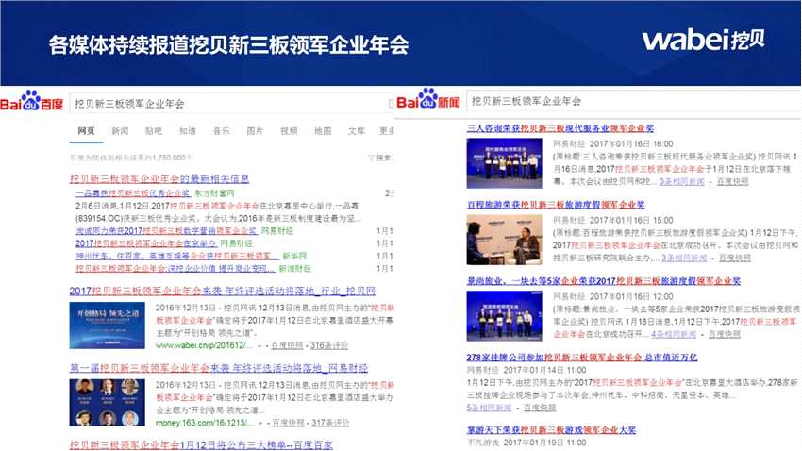The image size is (802, 451).
Task: Open the 一品嘉获挖贝新三板优秀企业奖 news link
Action: [x=132, y=193]
